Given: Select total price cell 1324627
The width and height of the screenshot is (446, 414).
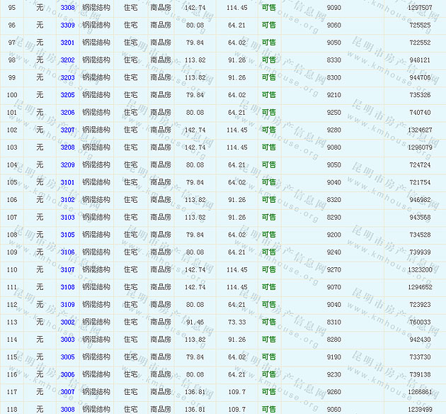Looking at the screenshot, I should tap(420, 130).
